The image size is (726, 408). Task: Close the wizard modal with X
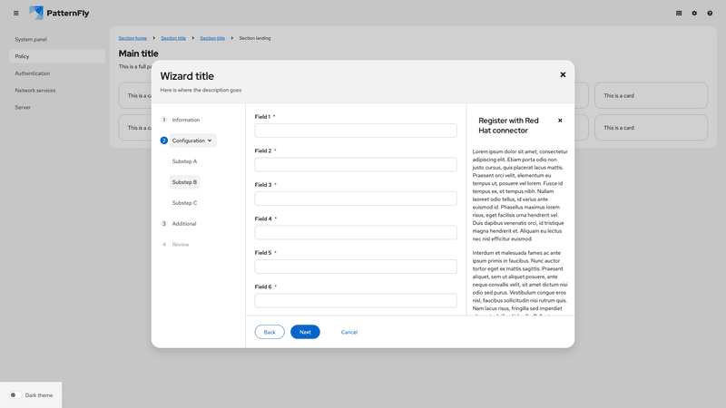563,75
